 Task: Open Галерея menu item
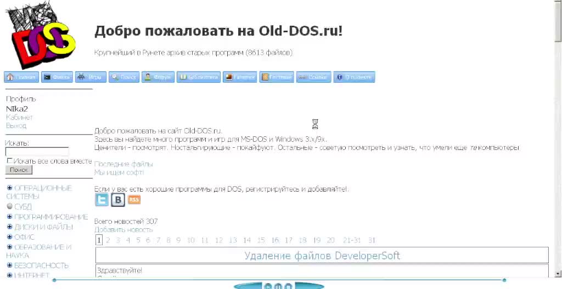[240, 77]
